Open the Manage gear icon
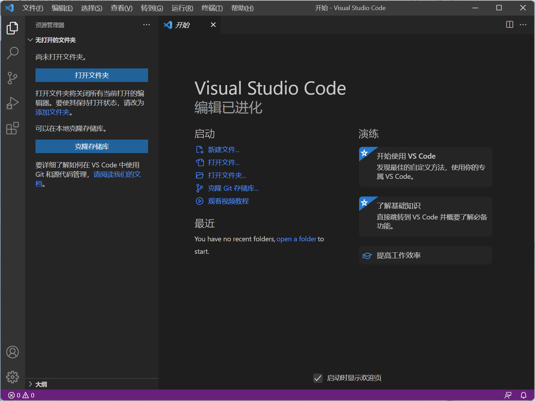 click(x=13, y=377)
